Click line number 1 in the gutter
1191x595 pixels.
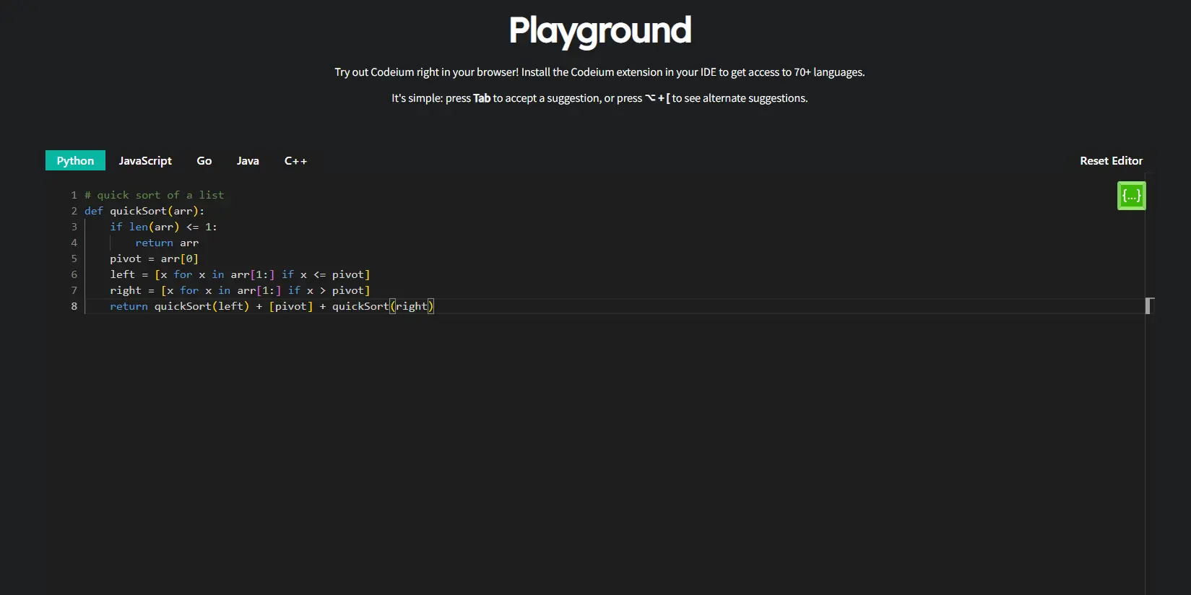click(x=74, y=195)
